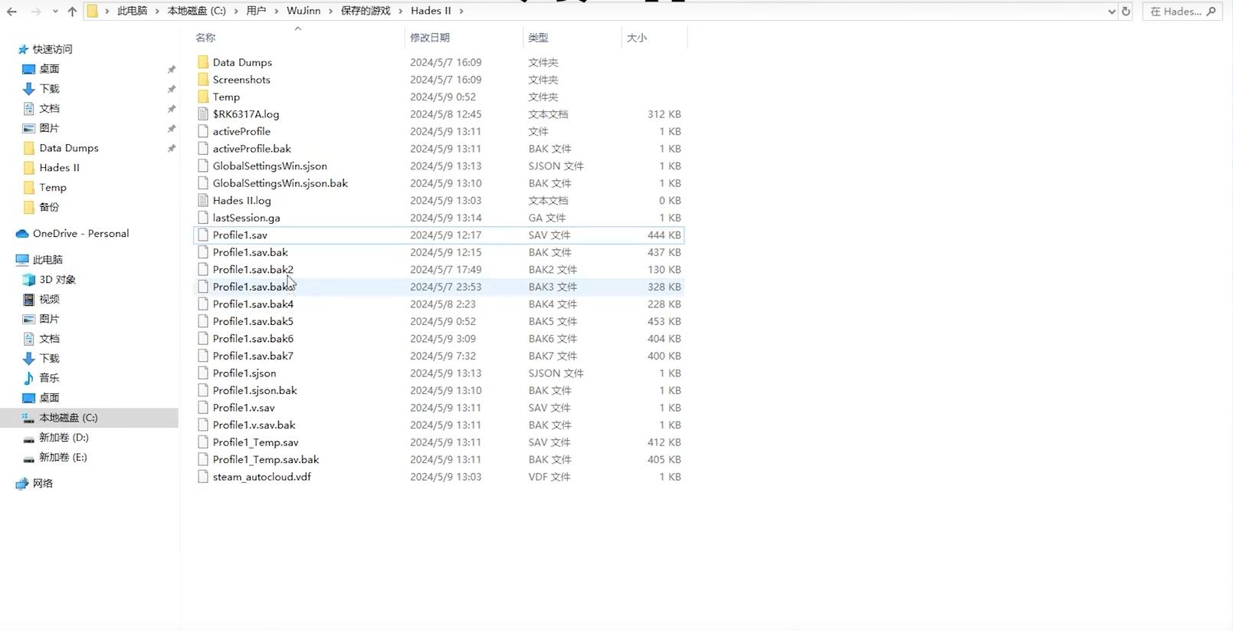Select the Hades II.log file icon
Screen dimensions: 1233x631
[203, 200]
